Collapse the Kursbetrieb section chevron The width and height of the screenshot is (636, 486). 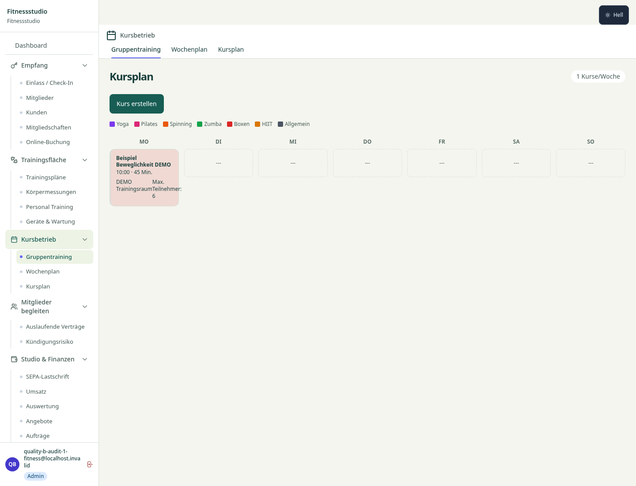click(x=85, y=239)
